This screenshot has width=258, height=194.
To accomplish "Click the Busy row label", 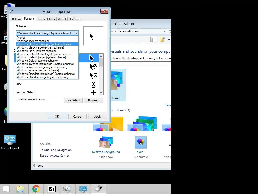I will pyautogui.click(x=18, y=84).
